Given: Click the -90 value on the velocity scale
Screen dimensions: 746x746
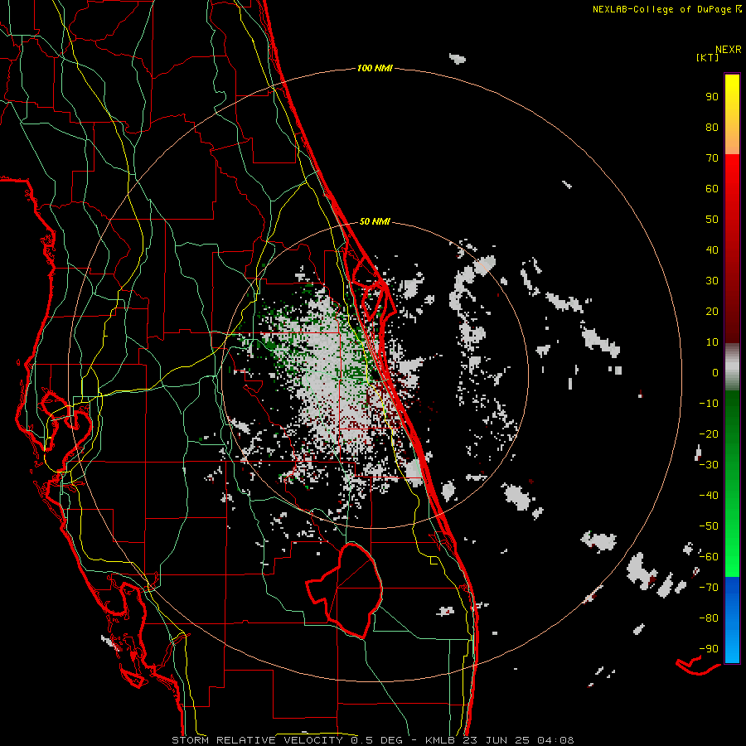Looking at the screenshot, I should [709, 649].
